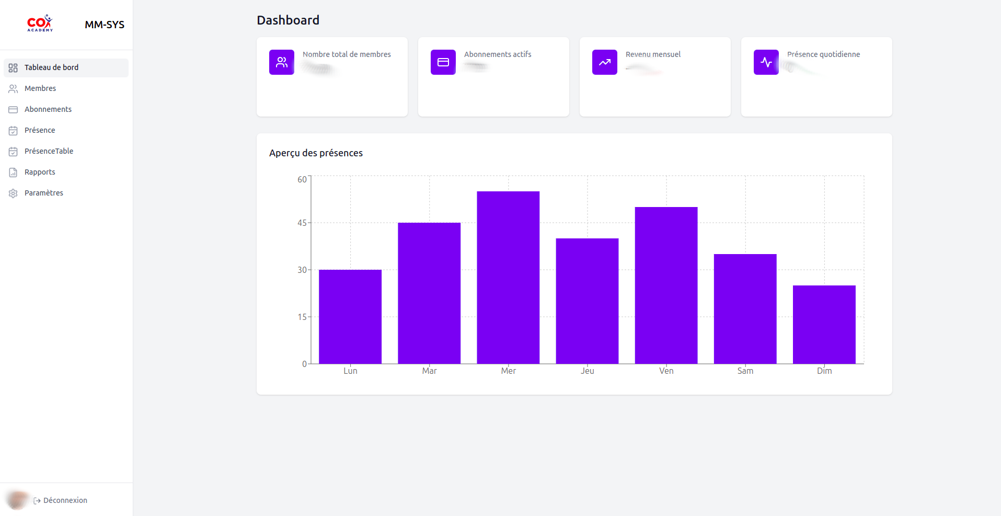Click the activity pulse icon for Présence quotidienne
The image size is (1001, 516).
pos(766,62)
